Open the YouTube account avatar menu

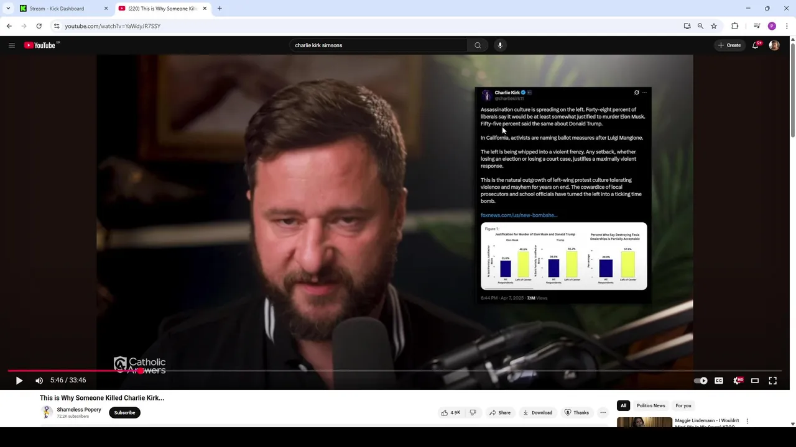pos(774,45)
